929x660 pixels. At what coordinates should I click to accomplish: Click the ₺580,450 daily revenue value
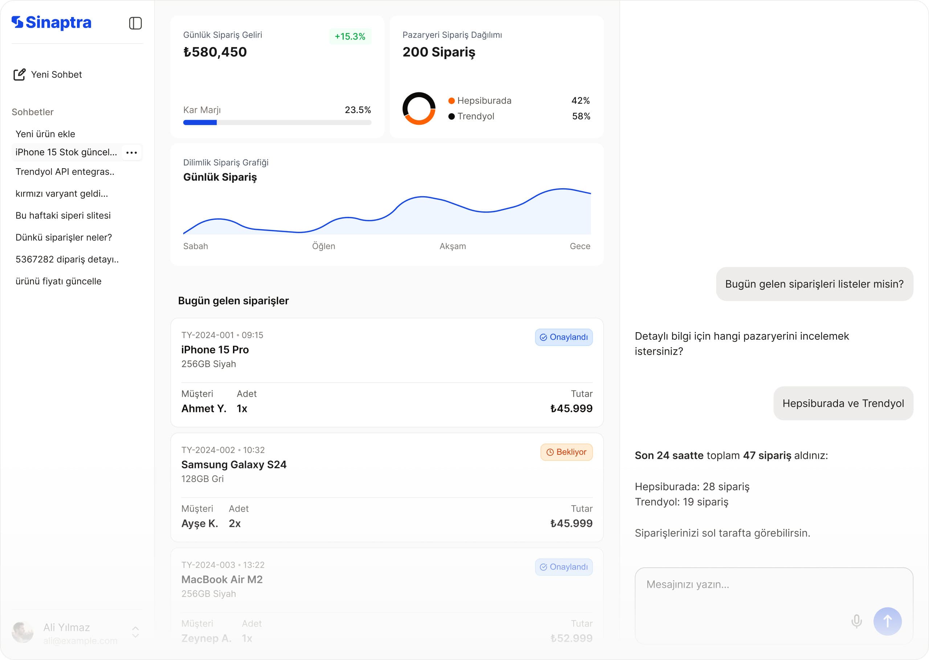coord(215,52)
